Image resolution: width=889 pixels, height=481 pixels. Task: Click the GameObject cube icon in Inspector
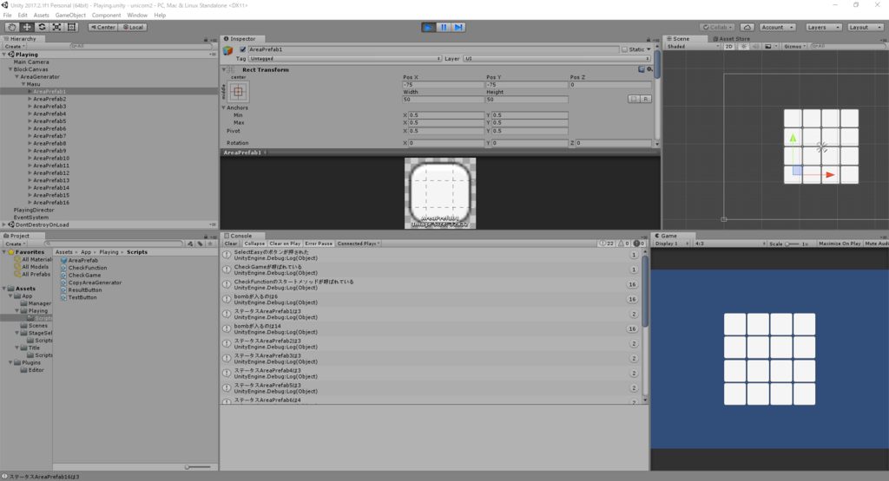coord(228,50)
